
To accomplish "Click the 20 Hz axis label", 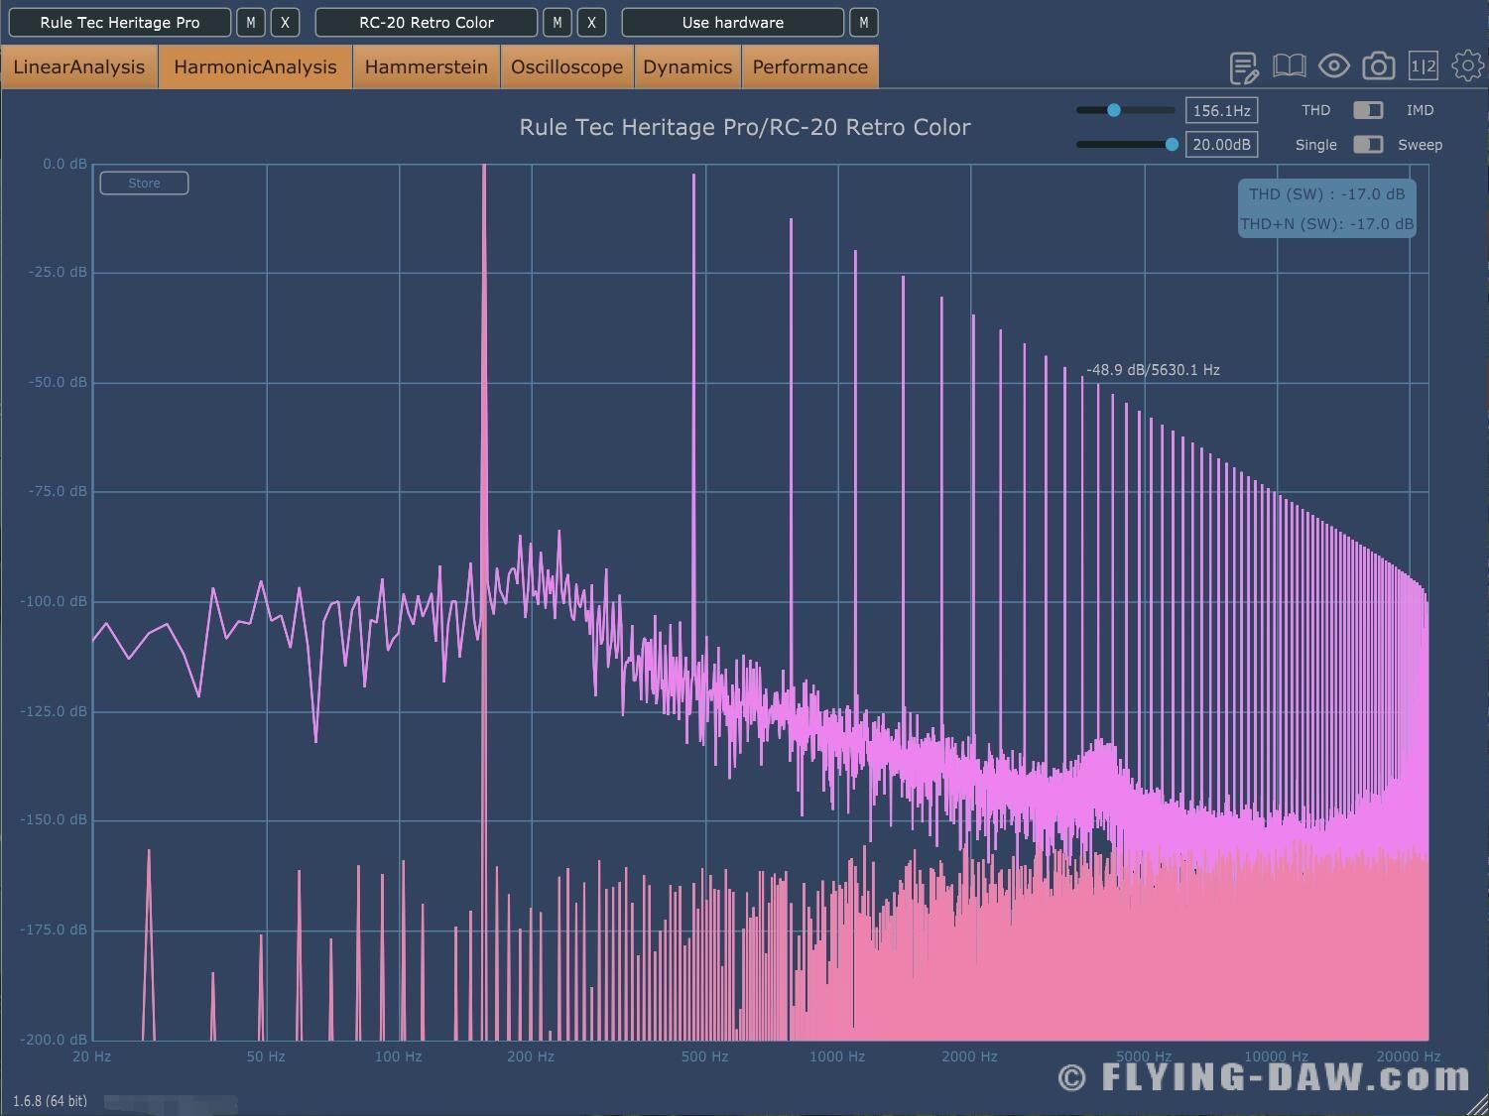I will click(91, 1056).
